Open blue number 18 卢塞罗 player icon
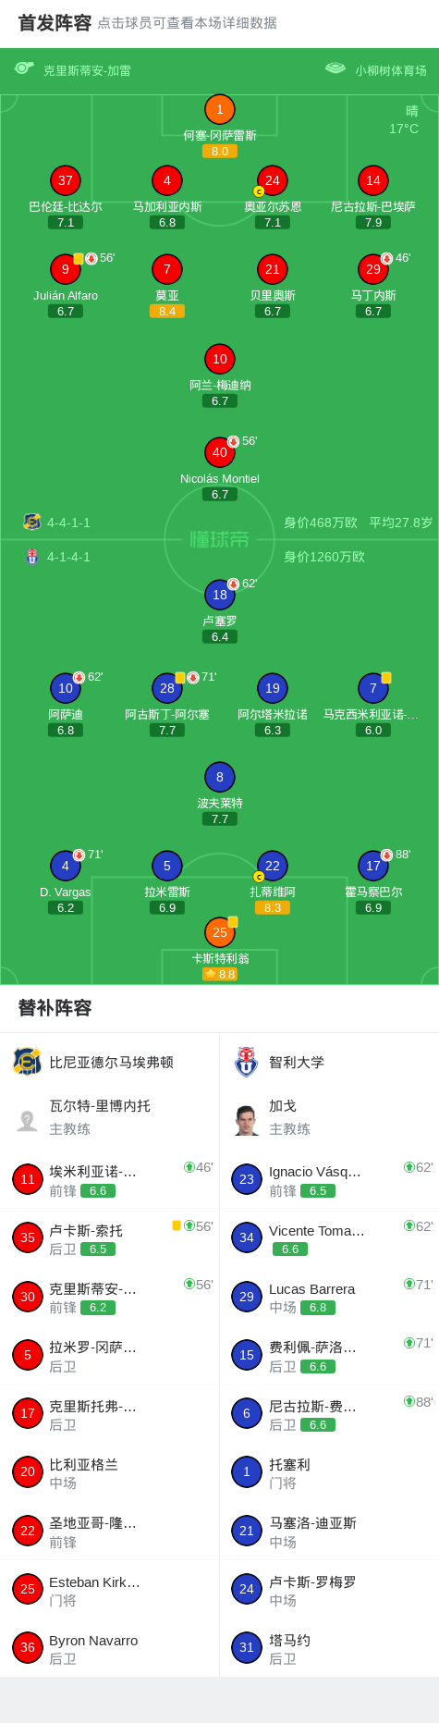 click(x=219, y=595)
